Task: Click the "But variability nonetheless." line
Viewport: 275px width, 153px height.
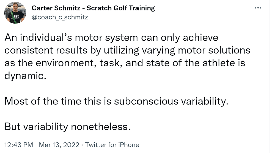Action: [68, 127]
